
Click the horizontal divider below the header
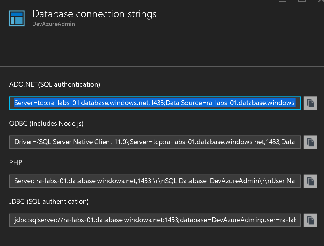pos(162,66)
